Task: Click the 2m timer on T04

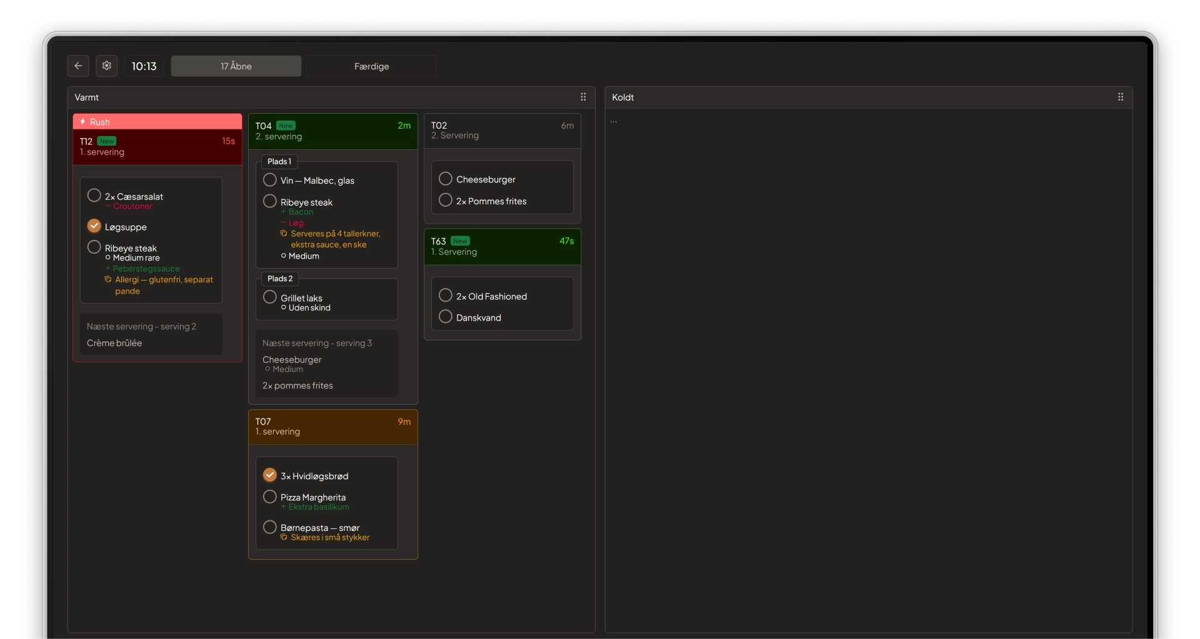Action: click(x=404, y=126)
